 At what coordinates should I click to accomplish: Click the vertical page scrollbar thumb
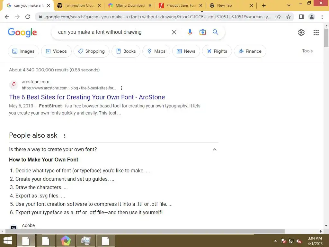326,38
